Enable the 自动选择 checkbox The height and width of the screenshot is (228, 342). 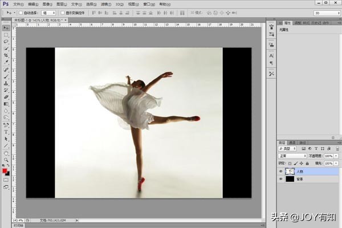pos(21,12)
